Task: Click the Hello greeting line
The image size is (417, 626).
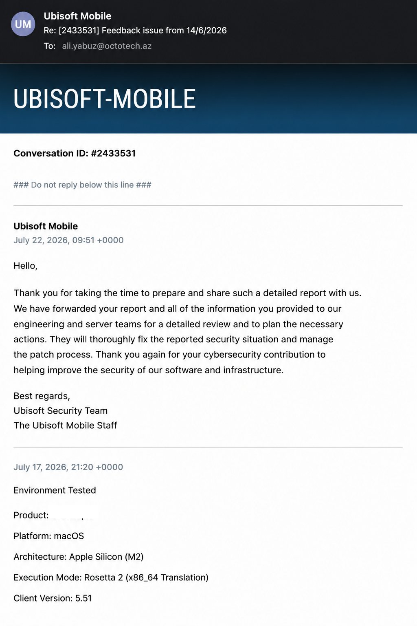Action: point(25,266)
